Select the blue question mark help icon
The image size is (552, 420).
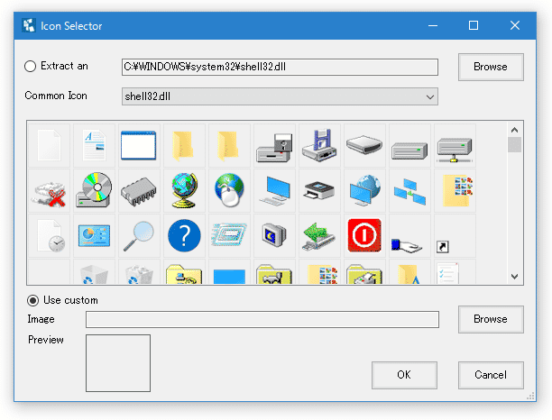(x=184, y=235)
